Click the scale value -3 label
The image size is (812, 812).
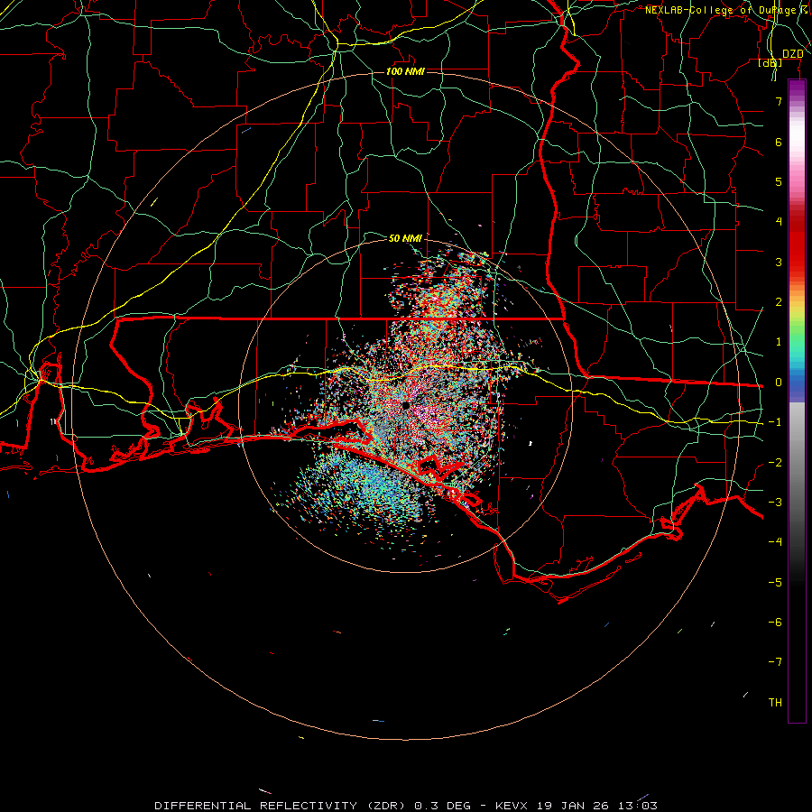[x=775, y=503]
